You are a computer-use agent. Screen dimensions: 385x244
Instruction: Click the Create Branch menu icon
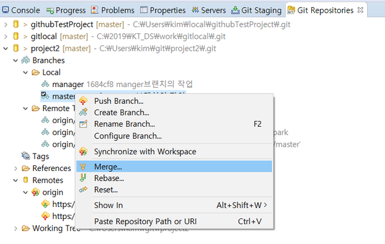coord(83,112)
